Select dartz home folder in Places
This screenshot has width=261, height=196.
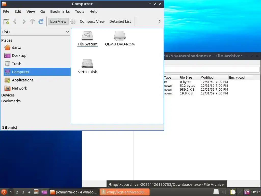37,47
